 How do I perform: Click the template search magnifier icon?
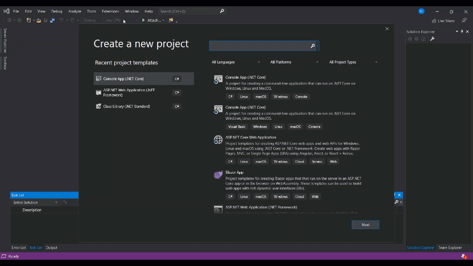[313, 46]
